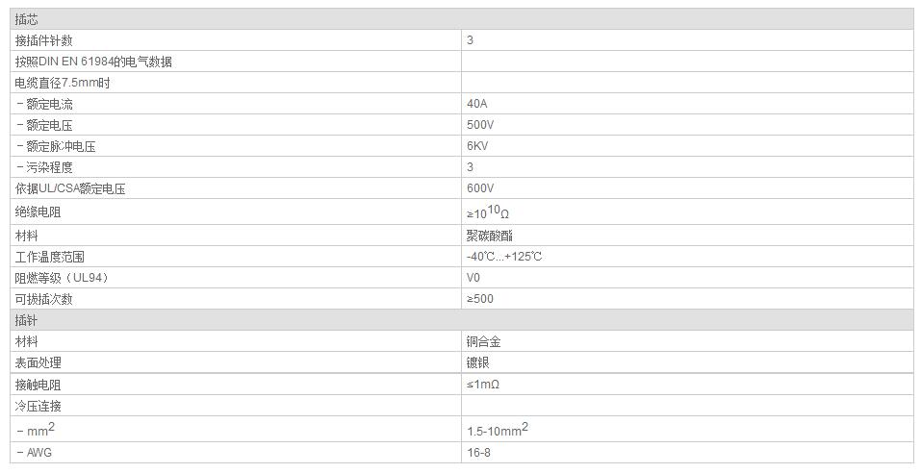
Task: Select the 16-8 AWG value
Action: tap(478, 452)
